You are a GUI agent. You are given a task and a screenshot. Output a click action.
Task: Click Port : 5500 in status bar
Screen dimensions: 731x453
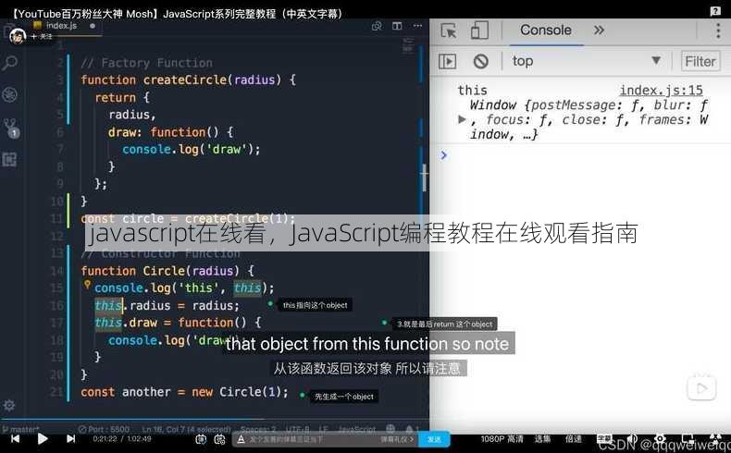[104, 429]
